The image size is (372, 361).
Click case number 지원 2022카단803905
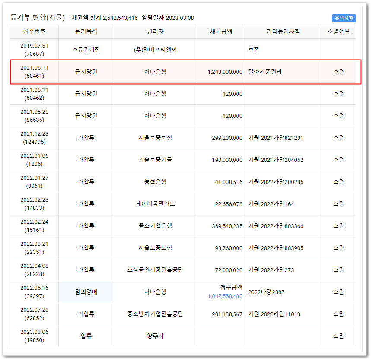[276, 248]
